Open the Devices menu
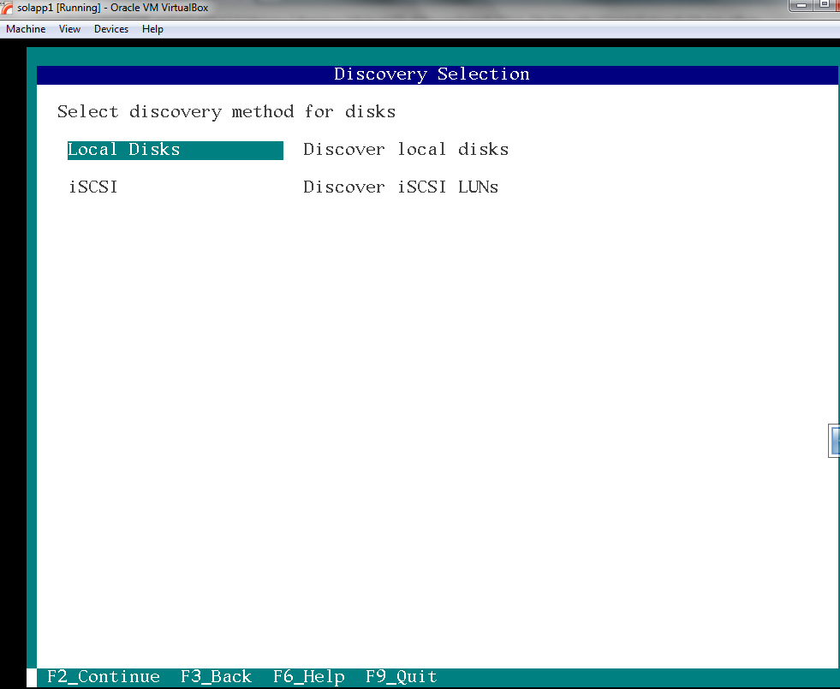The width and height of the screenshot is (840, 689). point(111,29)
